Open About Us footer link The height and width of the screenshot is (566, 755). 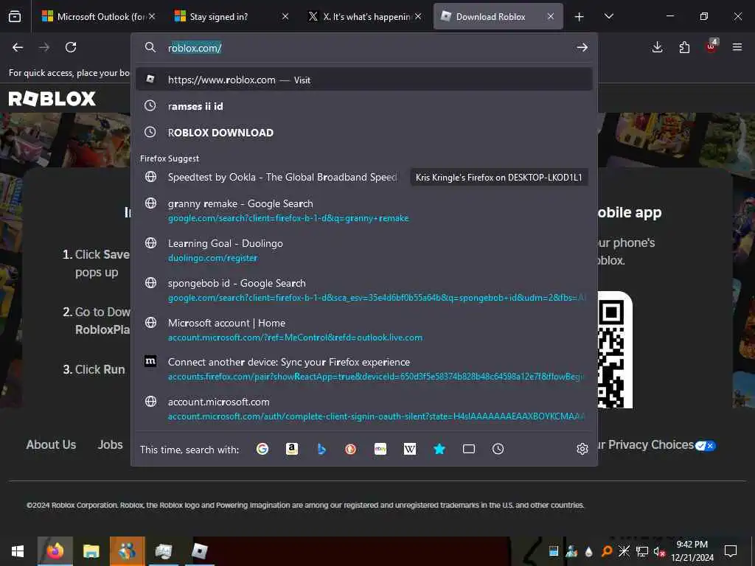(x=51, y=444)
